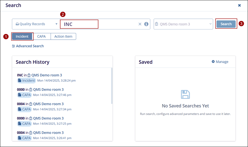Select the Action Item record type
248x147 pixels.
coord(63,36)
